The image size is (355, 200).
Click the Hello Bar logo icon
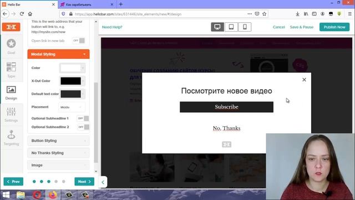pyautogui.click(x=11, y=27)
